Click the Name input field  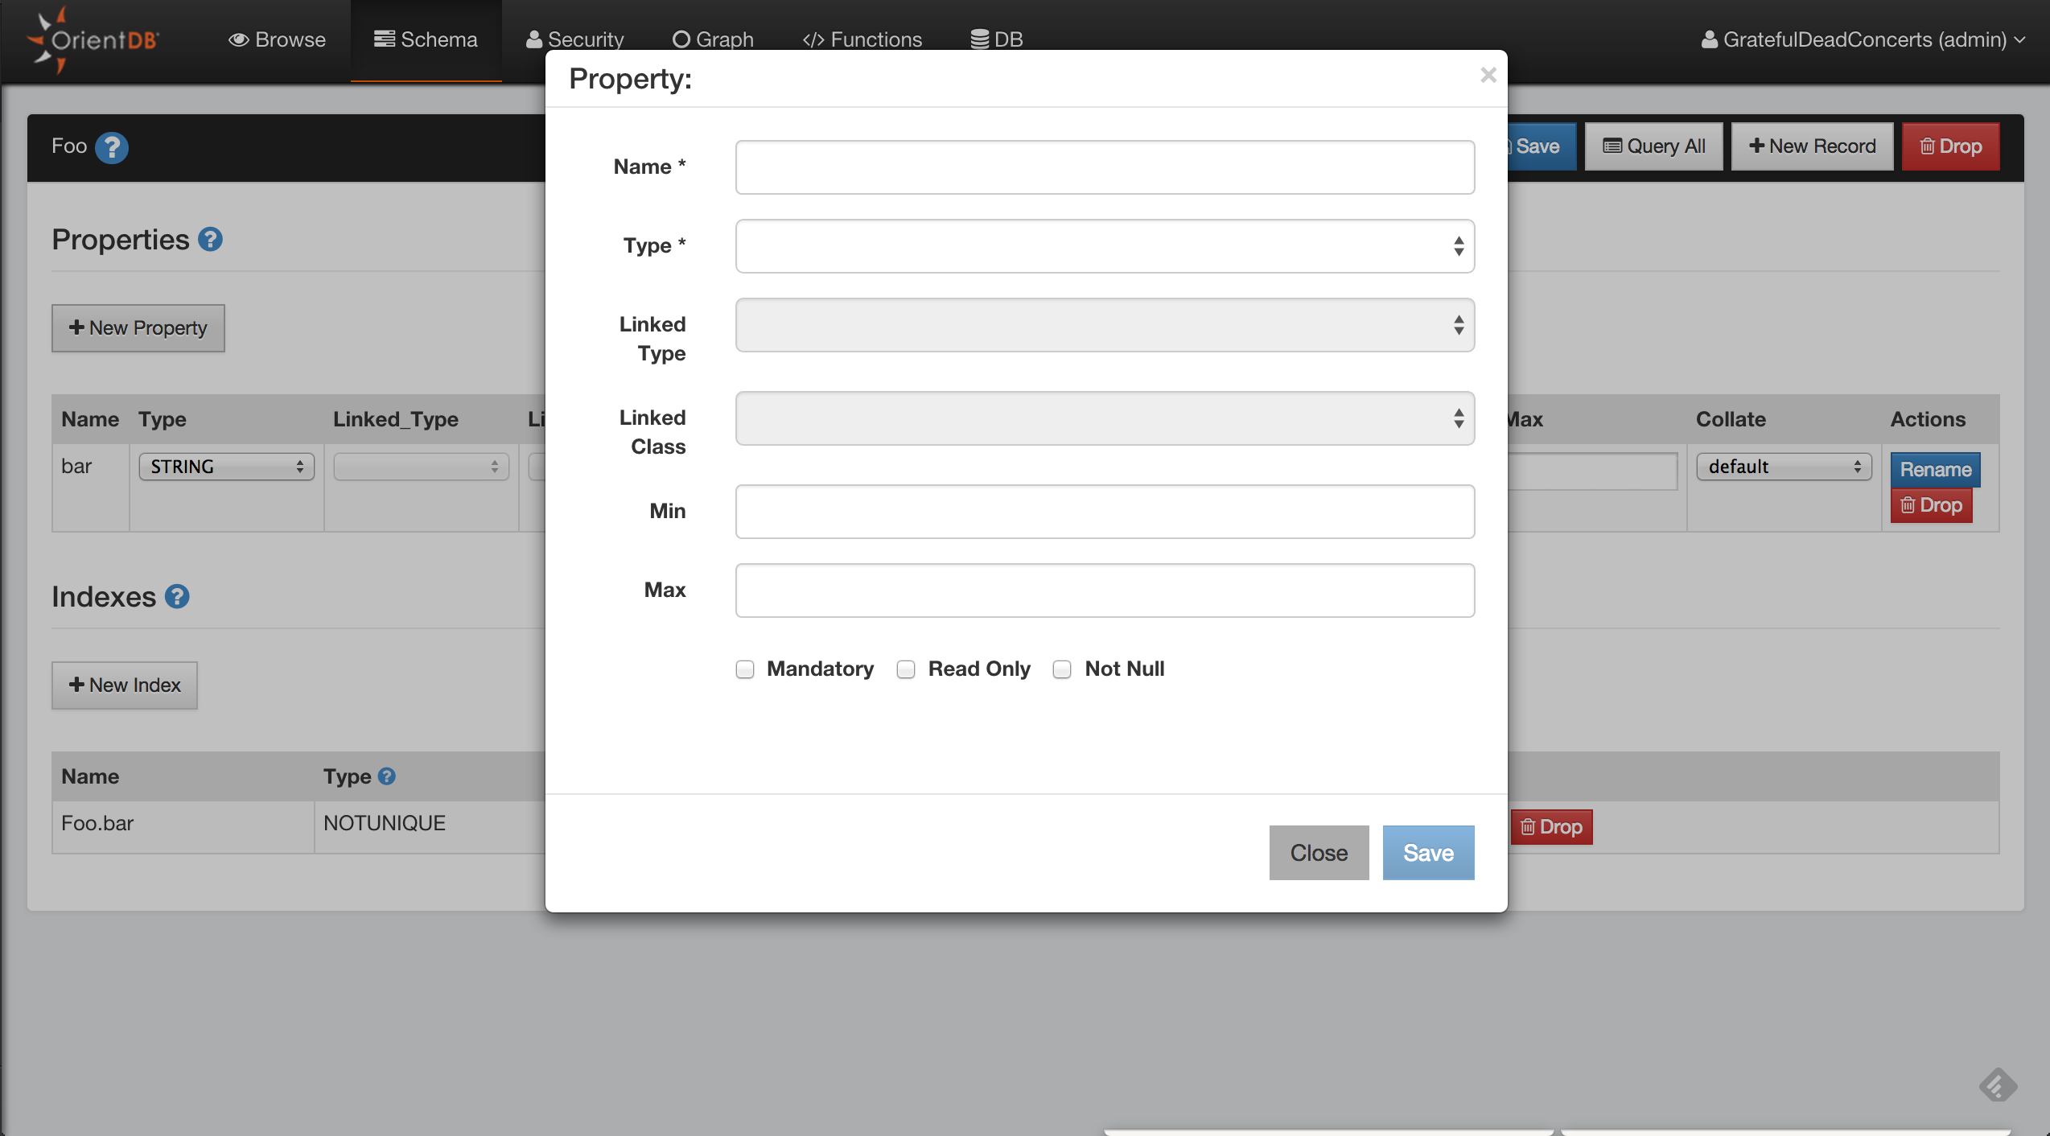[1104, 167]
